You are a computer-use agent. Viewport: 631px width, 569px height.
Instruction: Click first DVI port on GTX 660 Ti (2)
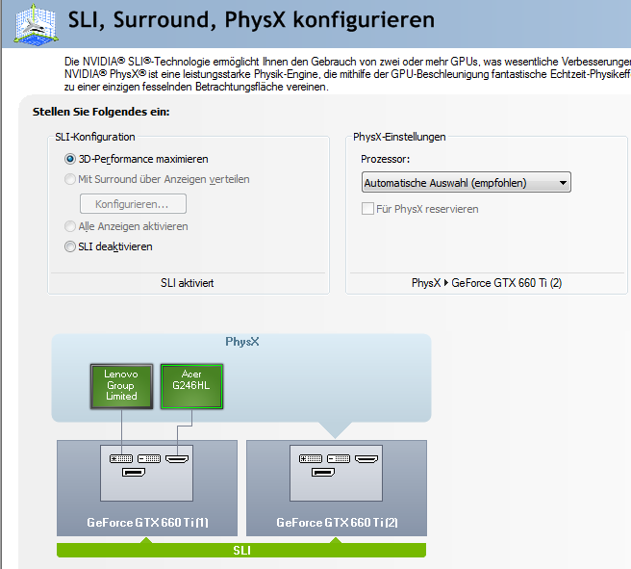tap(311, 458)
